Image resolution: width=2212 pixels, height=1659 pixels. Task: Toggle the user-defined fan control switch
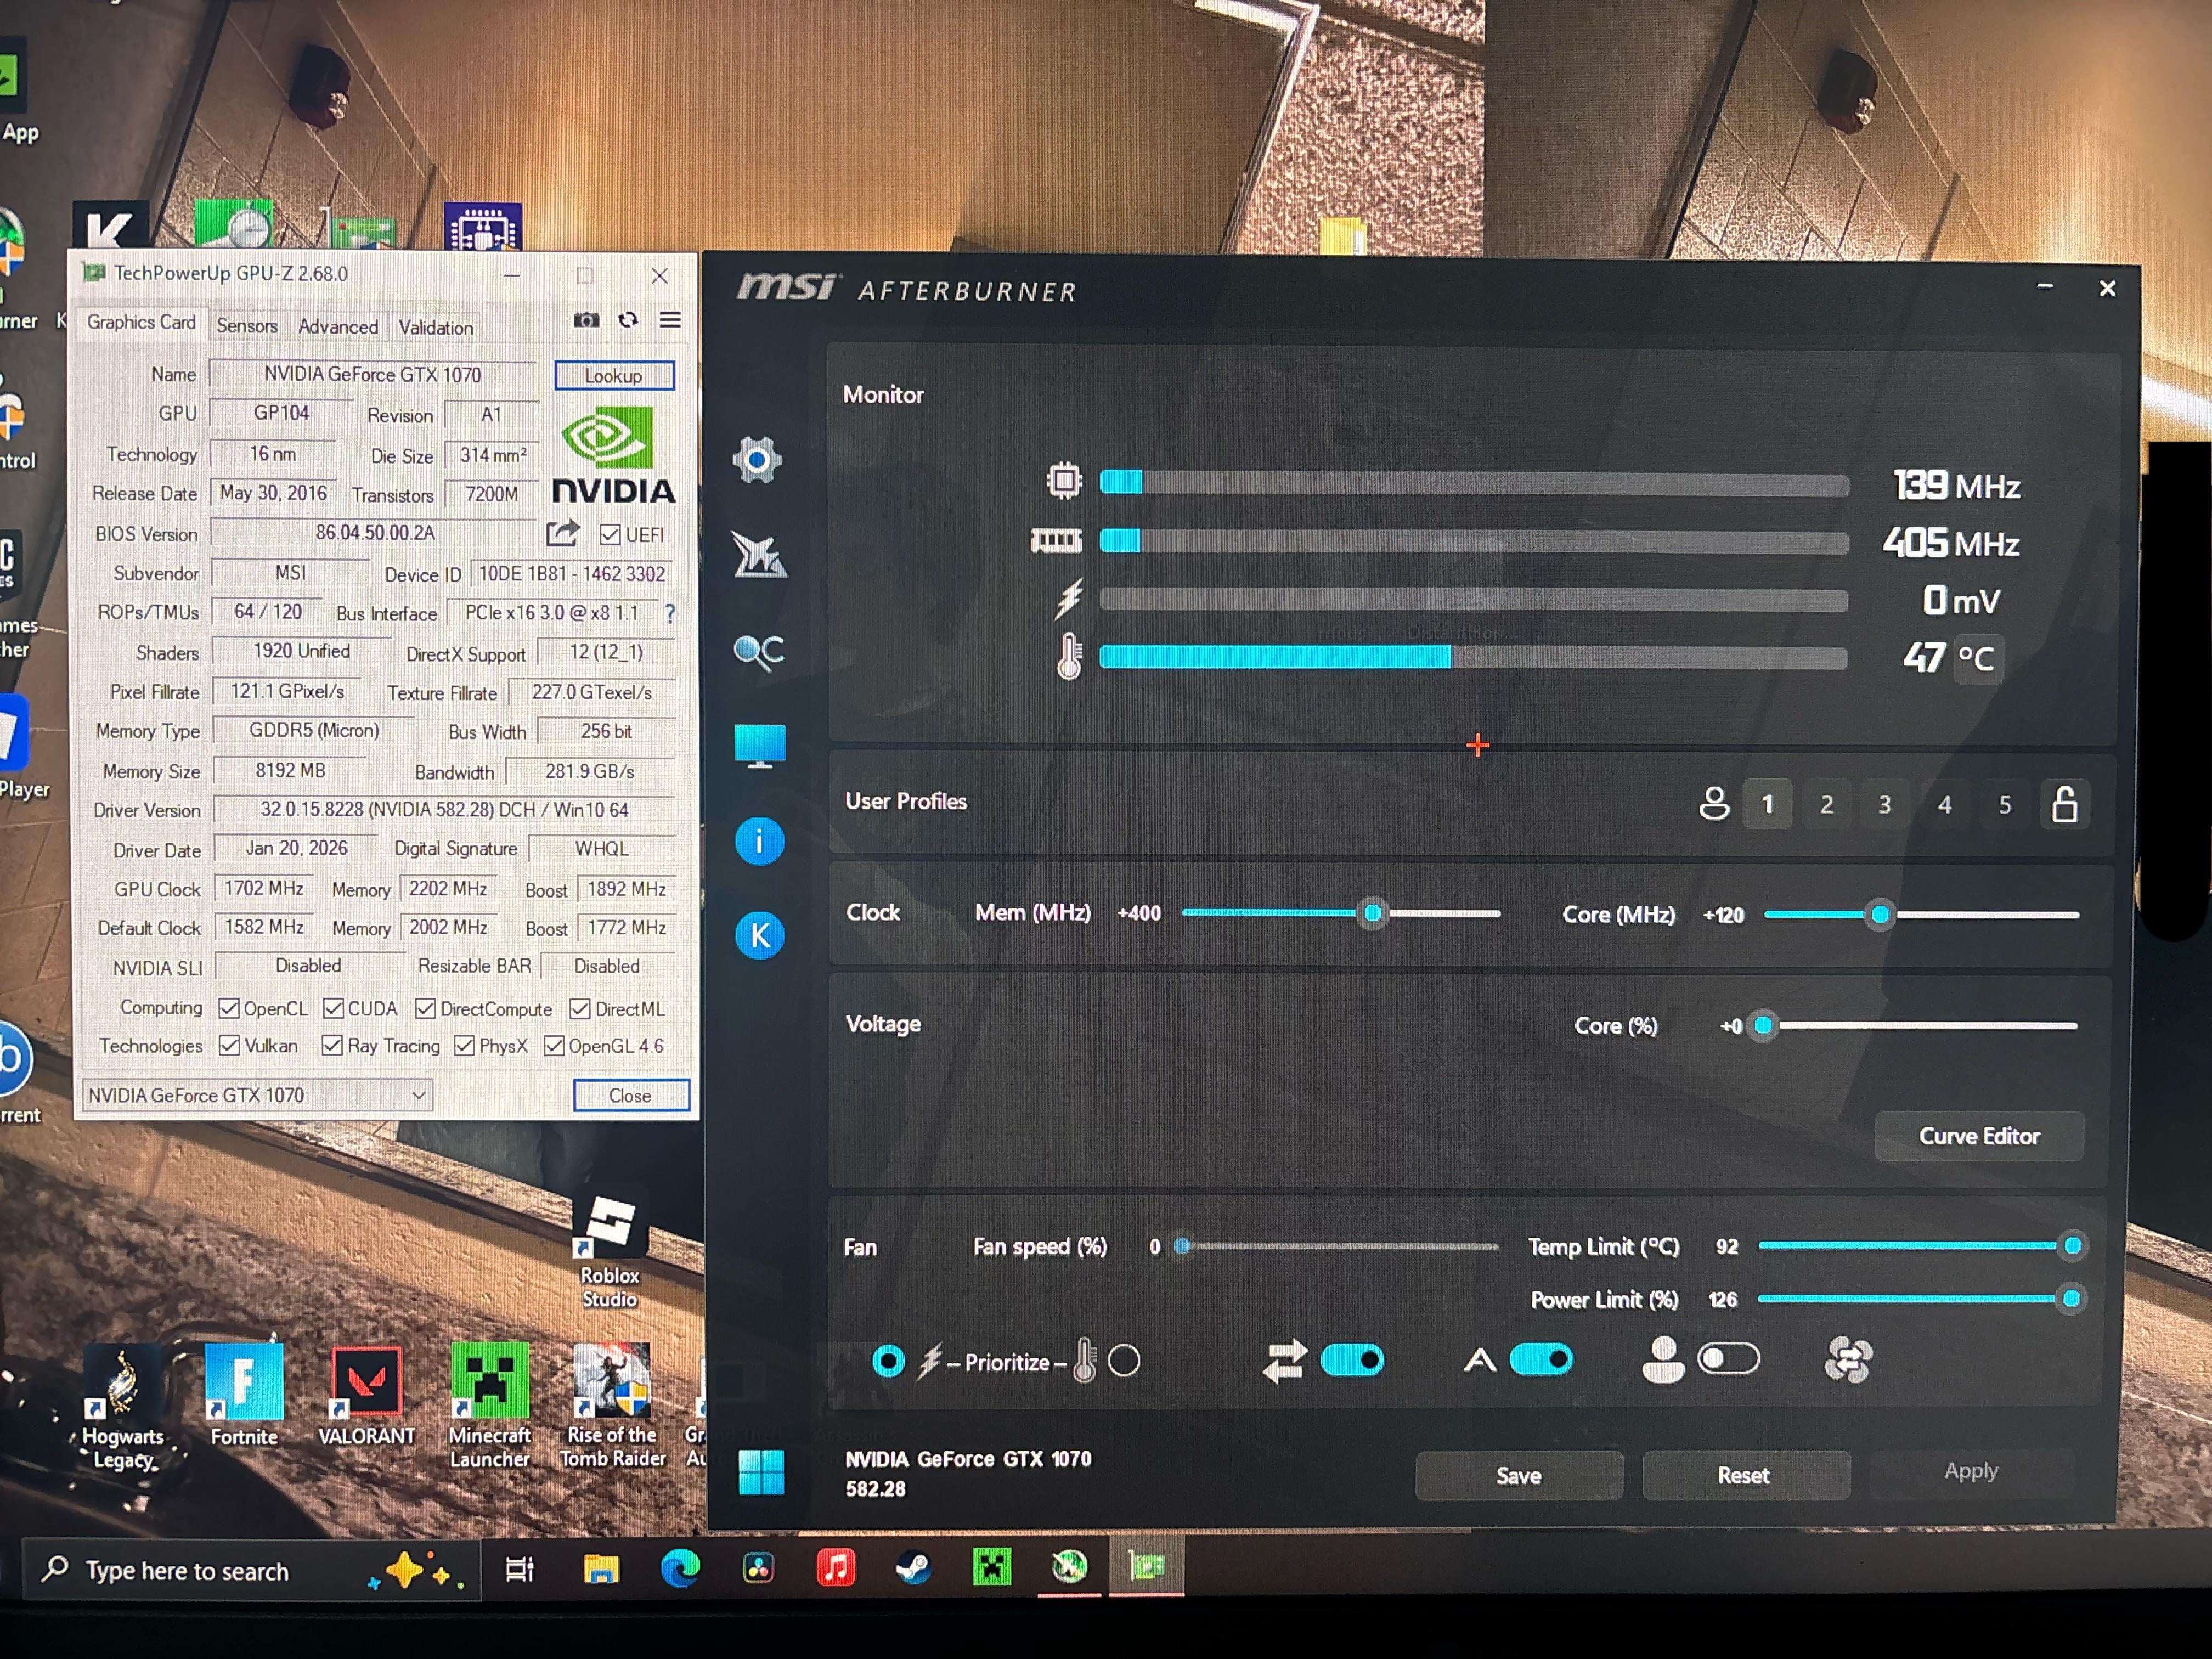1728,1359
